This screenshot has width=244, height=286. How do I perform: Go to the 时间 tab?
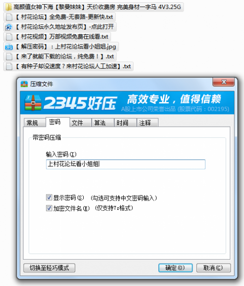click(126, 123)
